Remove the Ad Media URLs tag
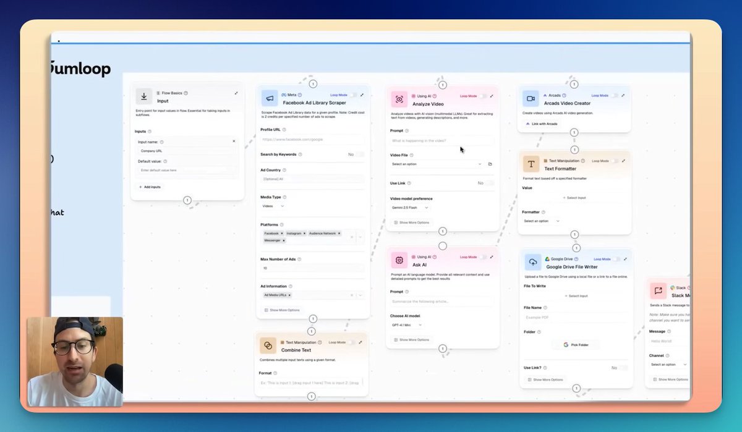Image resolution: width=742 pixels, height=432 pixels. pos(289,295)
